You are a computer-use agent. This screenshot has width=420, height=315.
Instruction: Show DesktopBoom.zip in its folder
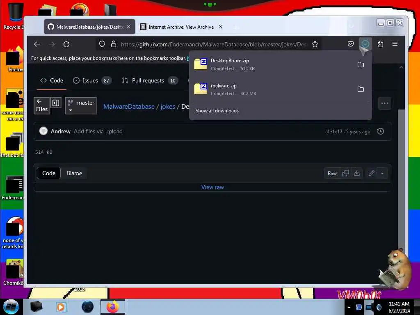tap(361, 64)
